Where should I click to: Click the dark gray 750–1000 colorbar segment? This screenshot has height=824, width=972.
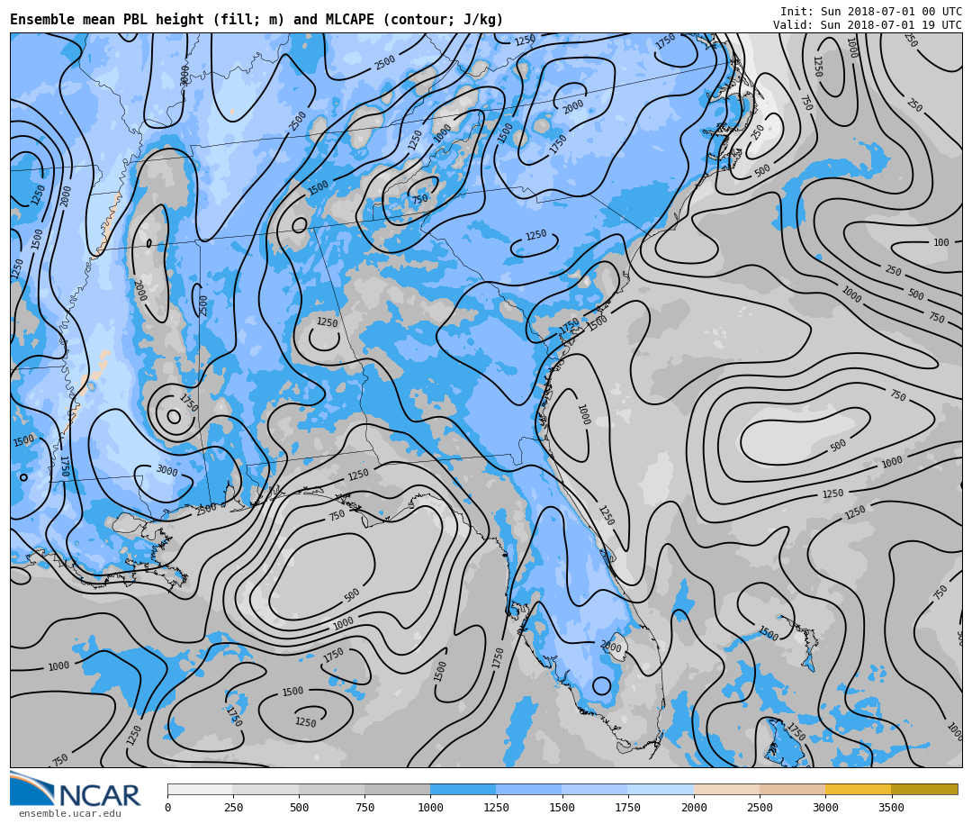tap(398, 789)
